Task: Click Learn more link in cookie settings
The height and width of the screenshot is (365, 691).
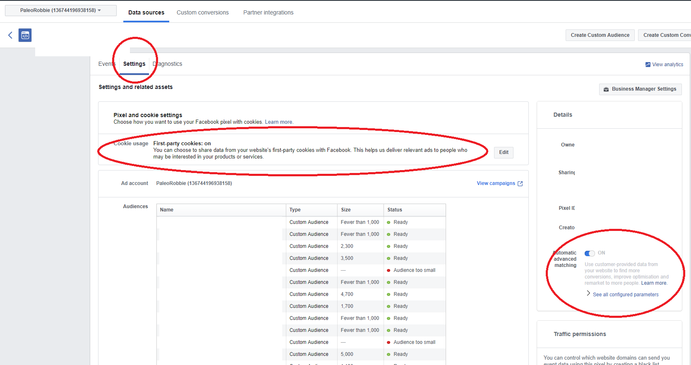Action: click(278, 122)
